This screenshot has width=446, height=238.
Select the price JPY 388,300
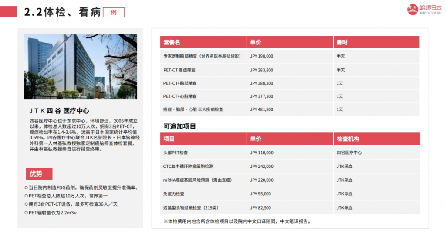pos(261,83)
